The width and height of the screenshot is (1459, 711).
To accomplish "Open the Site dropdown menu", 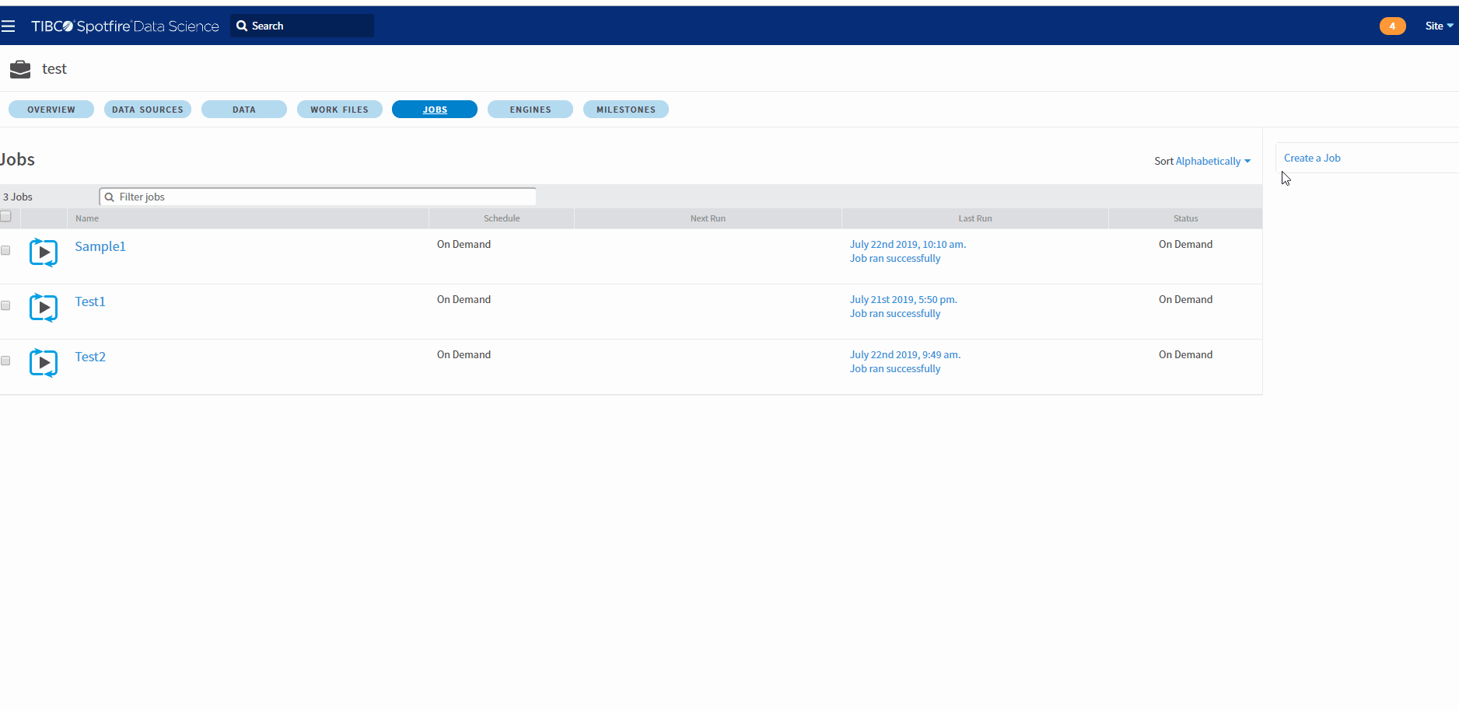I will [1439, 26].
